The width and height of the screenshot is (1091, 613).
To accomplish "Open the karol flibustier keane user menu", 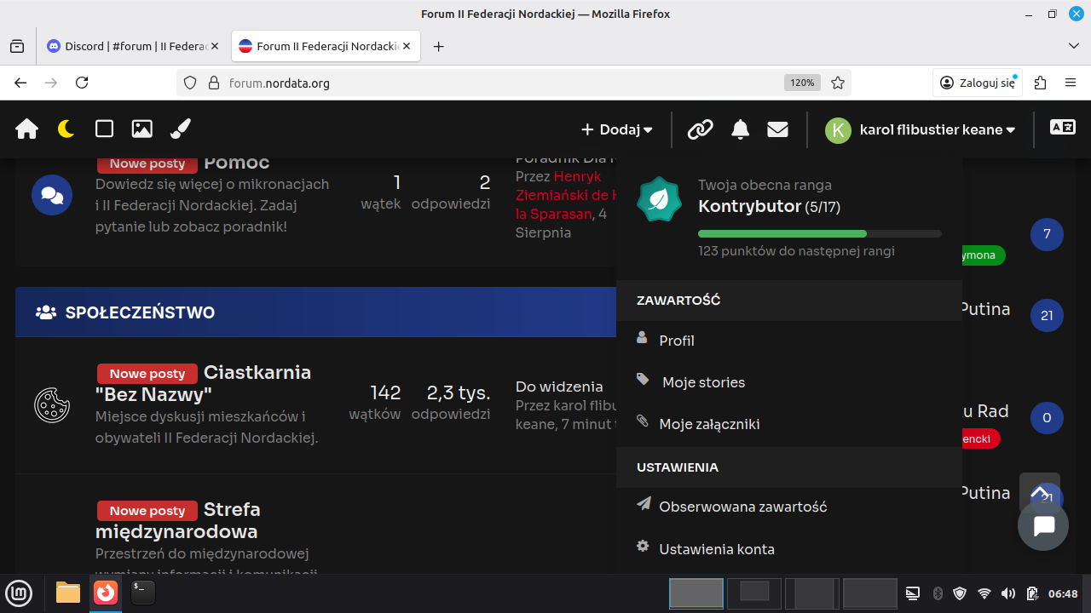I will pyautogui.click(x=938, y=130).
